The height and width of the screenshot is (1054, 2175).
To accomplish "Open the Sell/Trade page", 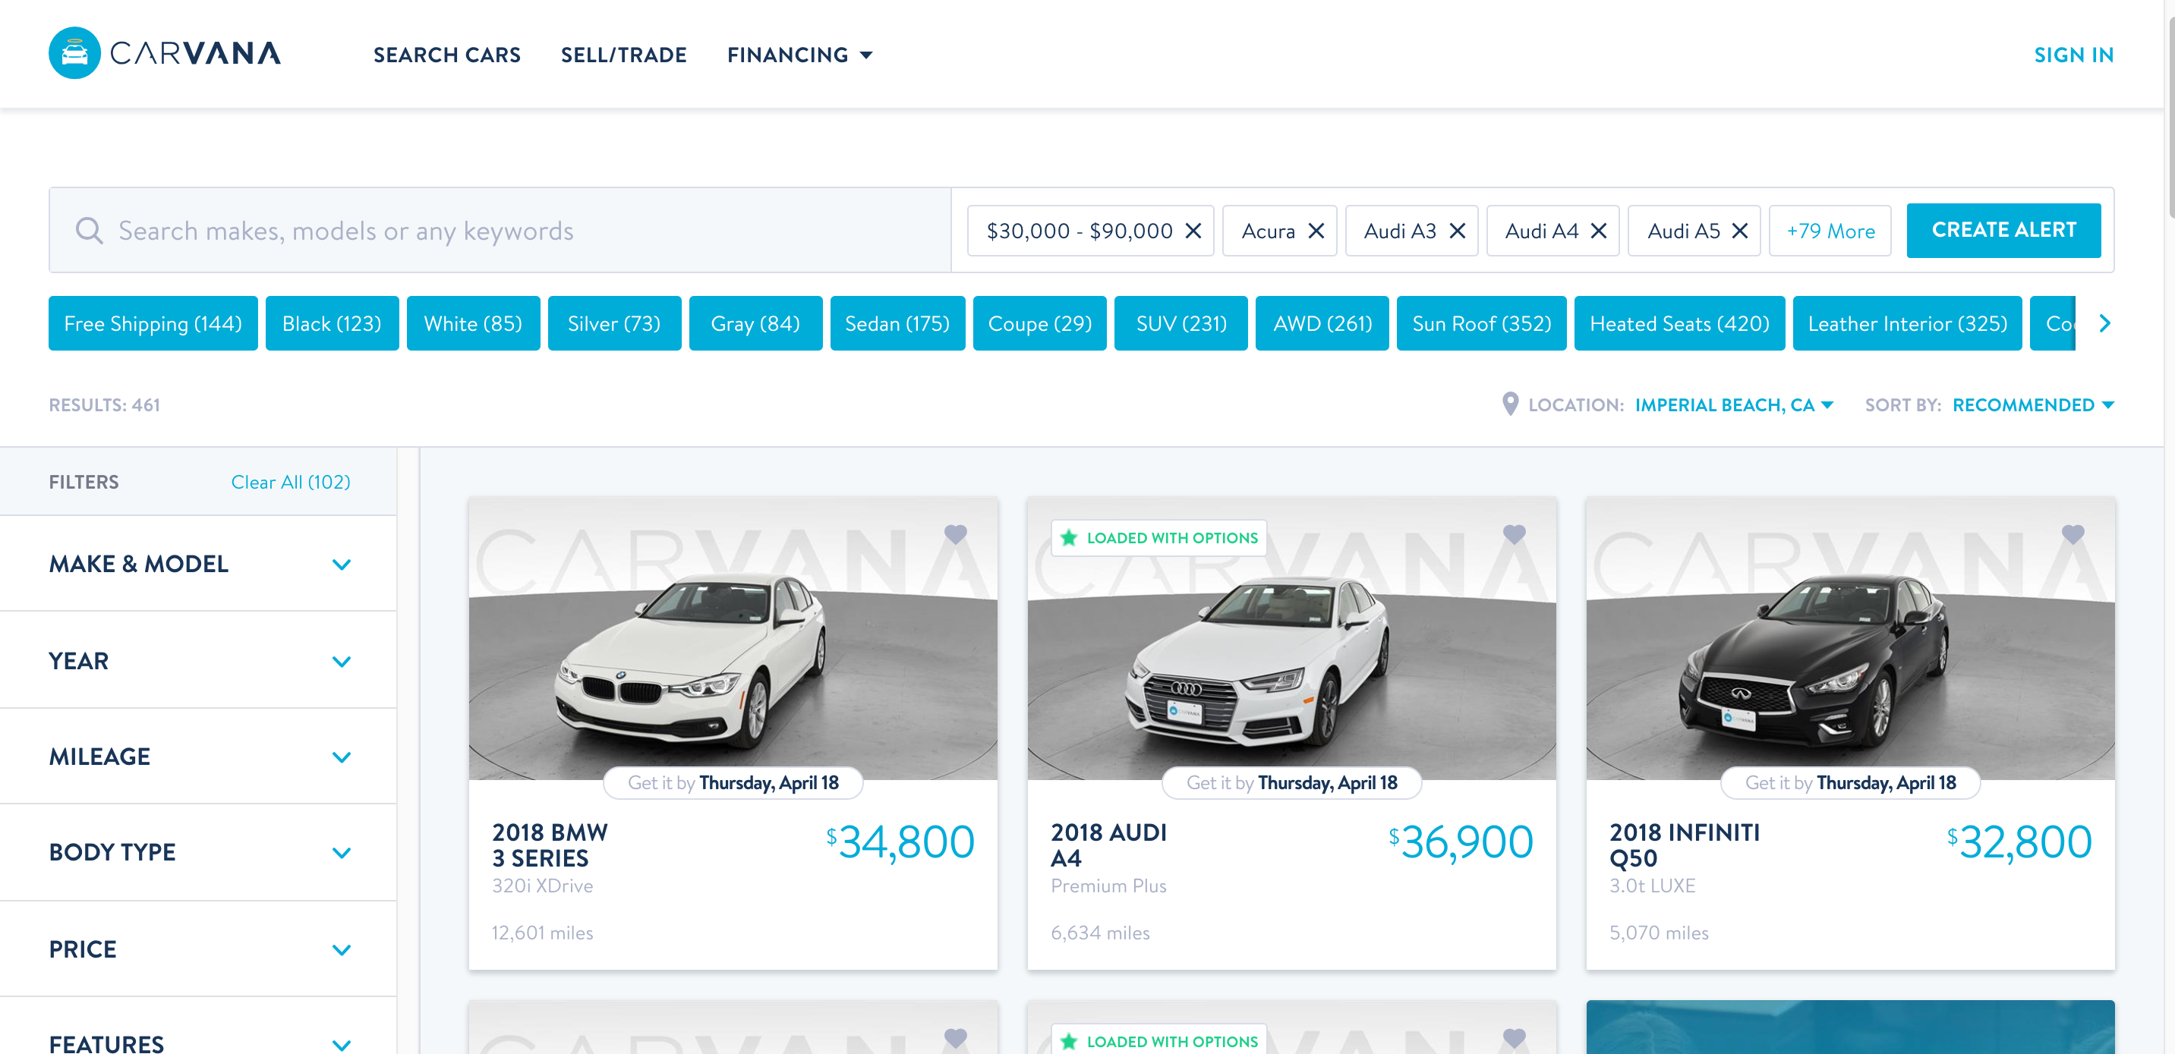I will tap(623, 55).
